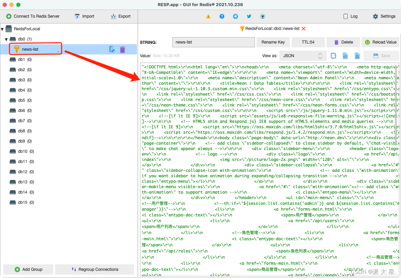Select database db13
The width and height of the screenshot is (401, 278).
point(25,182)
